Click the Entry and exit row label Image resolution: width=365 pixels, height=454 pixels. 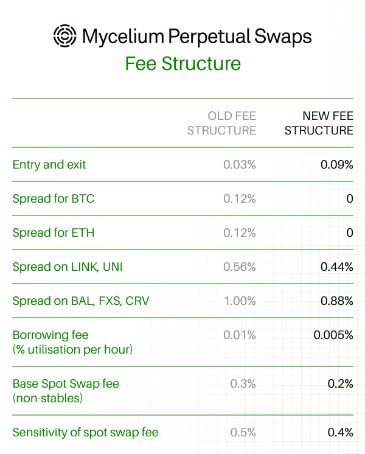[49, 164]
